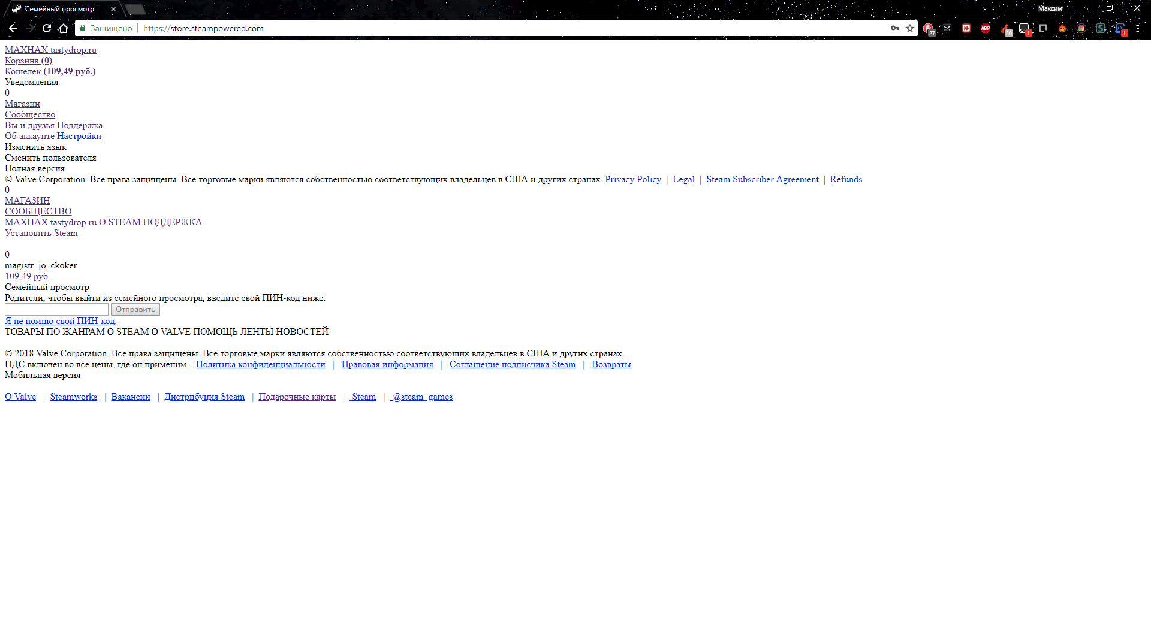
Task: Click Сменить пользователя
Action: click(x=50, y=158)
